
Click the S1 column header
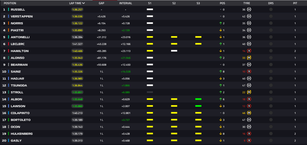tap(150, 3)
